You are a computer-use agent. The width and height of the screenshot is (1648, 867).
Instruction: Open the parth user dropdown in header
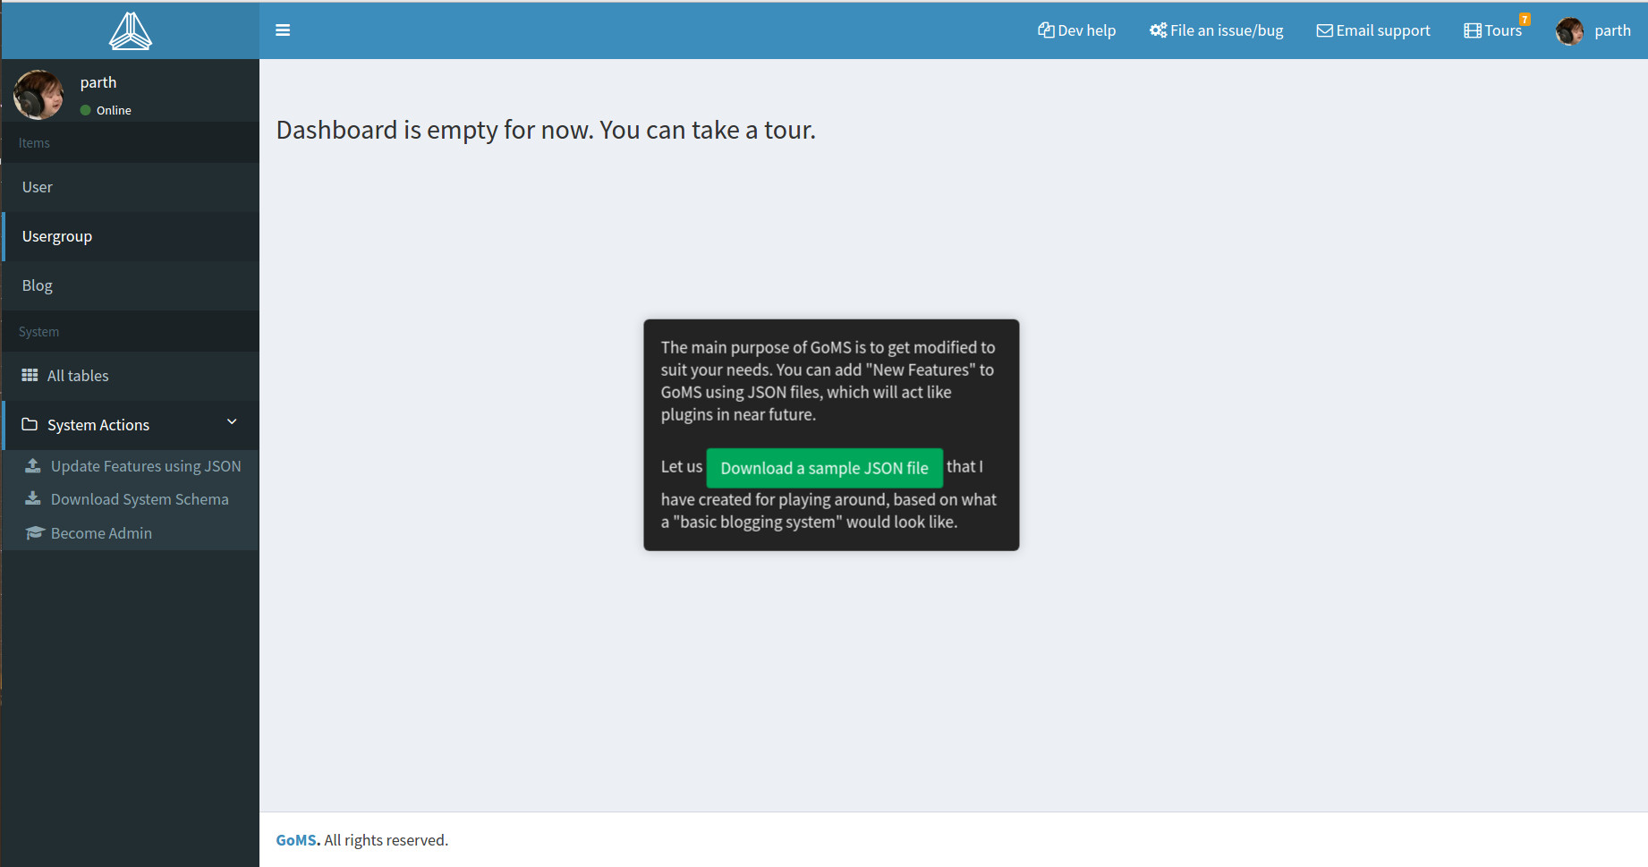(1593, 30)
